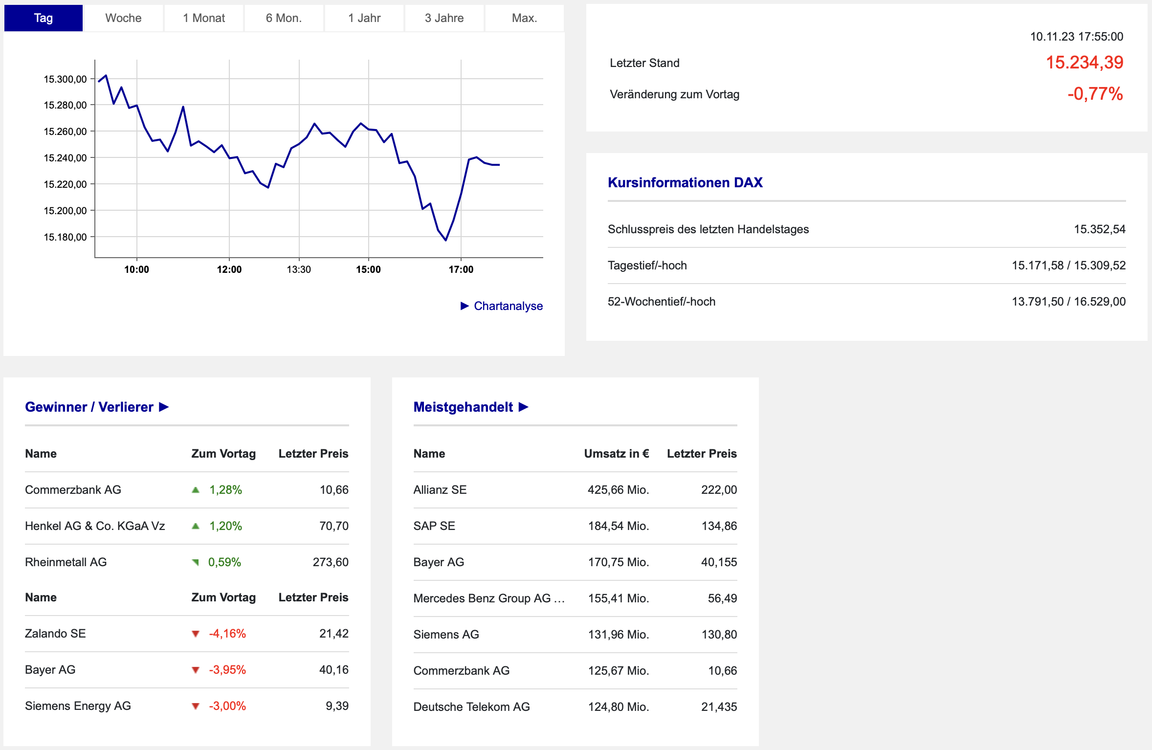Click green arrow beside Henkel 1,20%
Screen dimensions: 1152x750
(196, 526)
